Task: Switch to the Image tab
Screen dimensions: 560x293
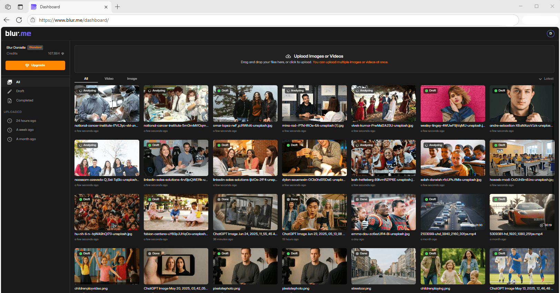Action: pyautogui.click(x=132, y=79)
